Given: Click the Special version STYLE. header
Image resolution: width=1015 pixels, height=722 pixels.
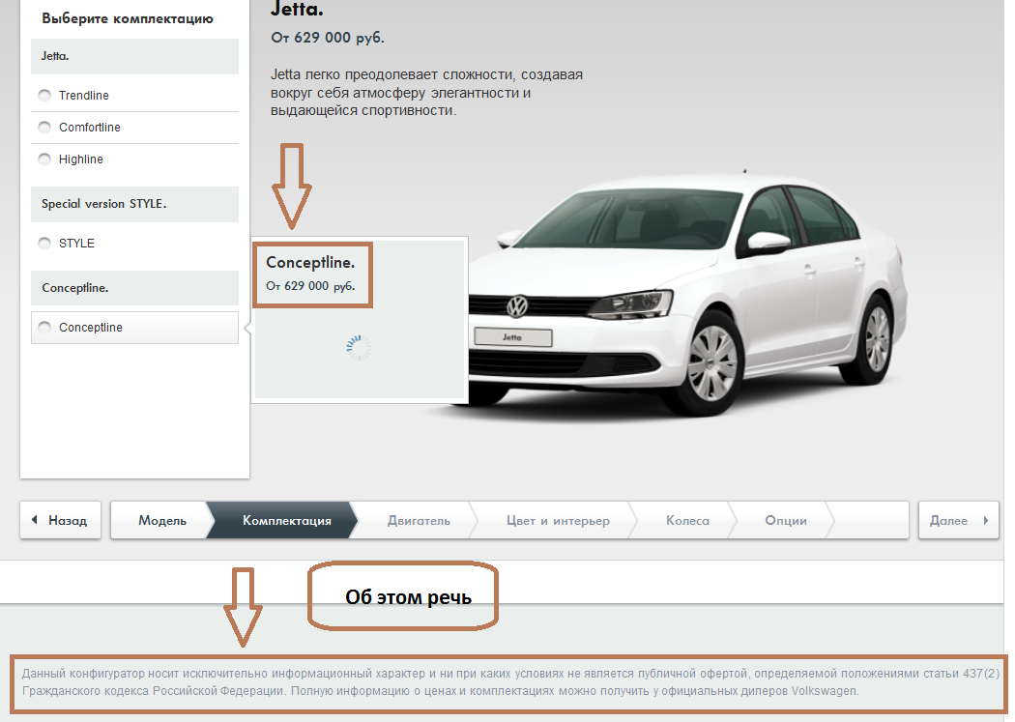Looking at the screenshot, I should coord(134,205).
